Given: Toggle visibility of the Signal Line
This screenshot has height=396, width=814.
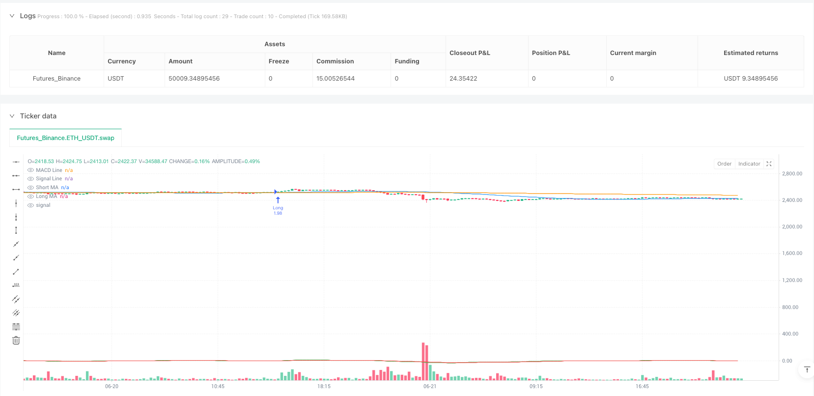Looking at the screenshot, I should click(x=30, y=179).
